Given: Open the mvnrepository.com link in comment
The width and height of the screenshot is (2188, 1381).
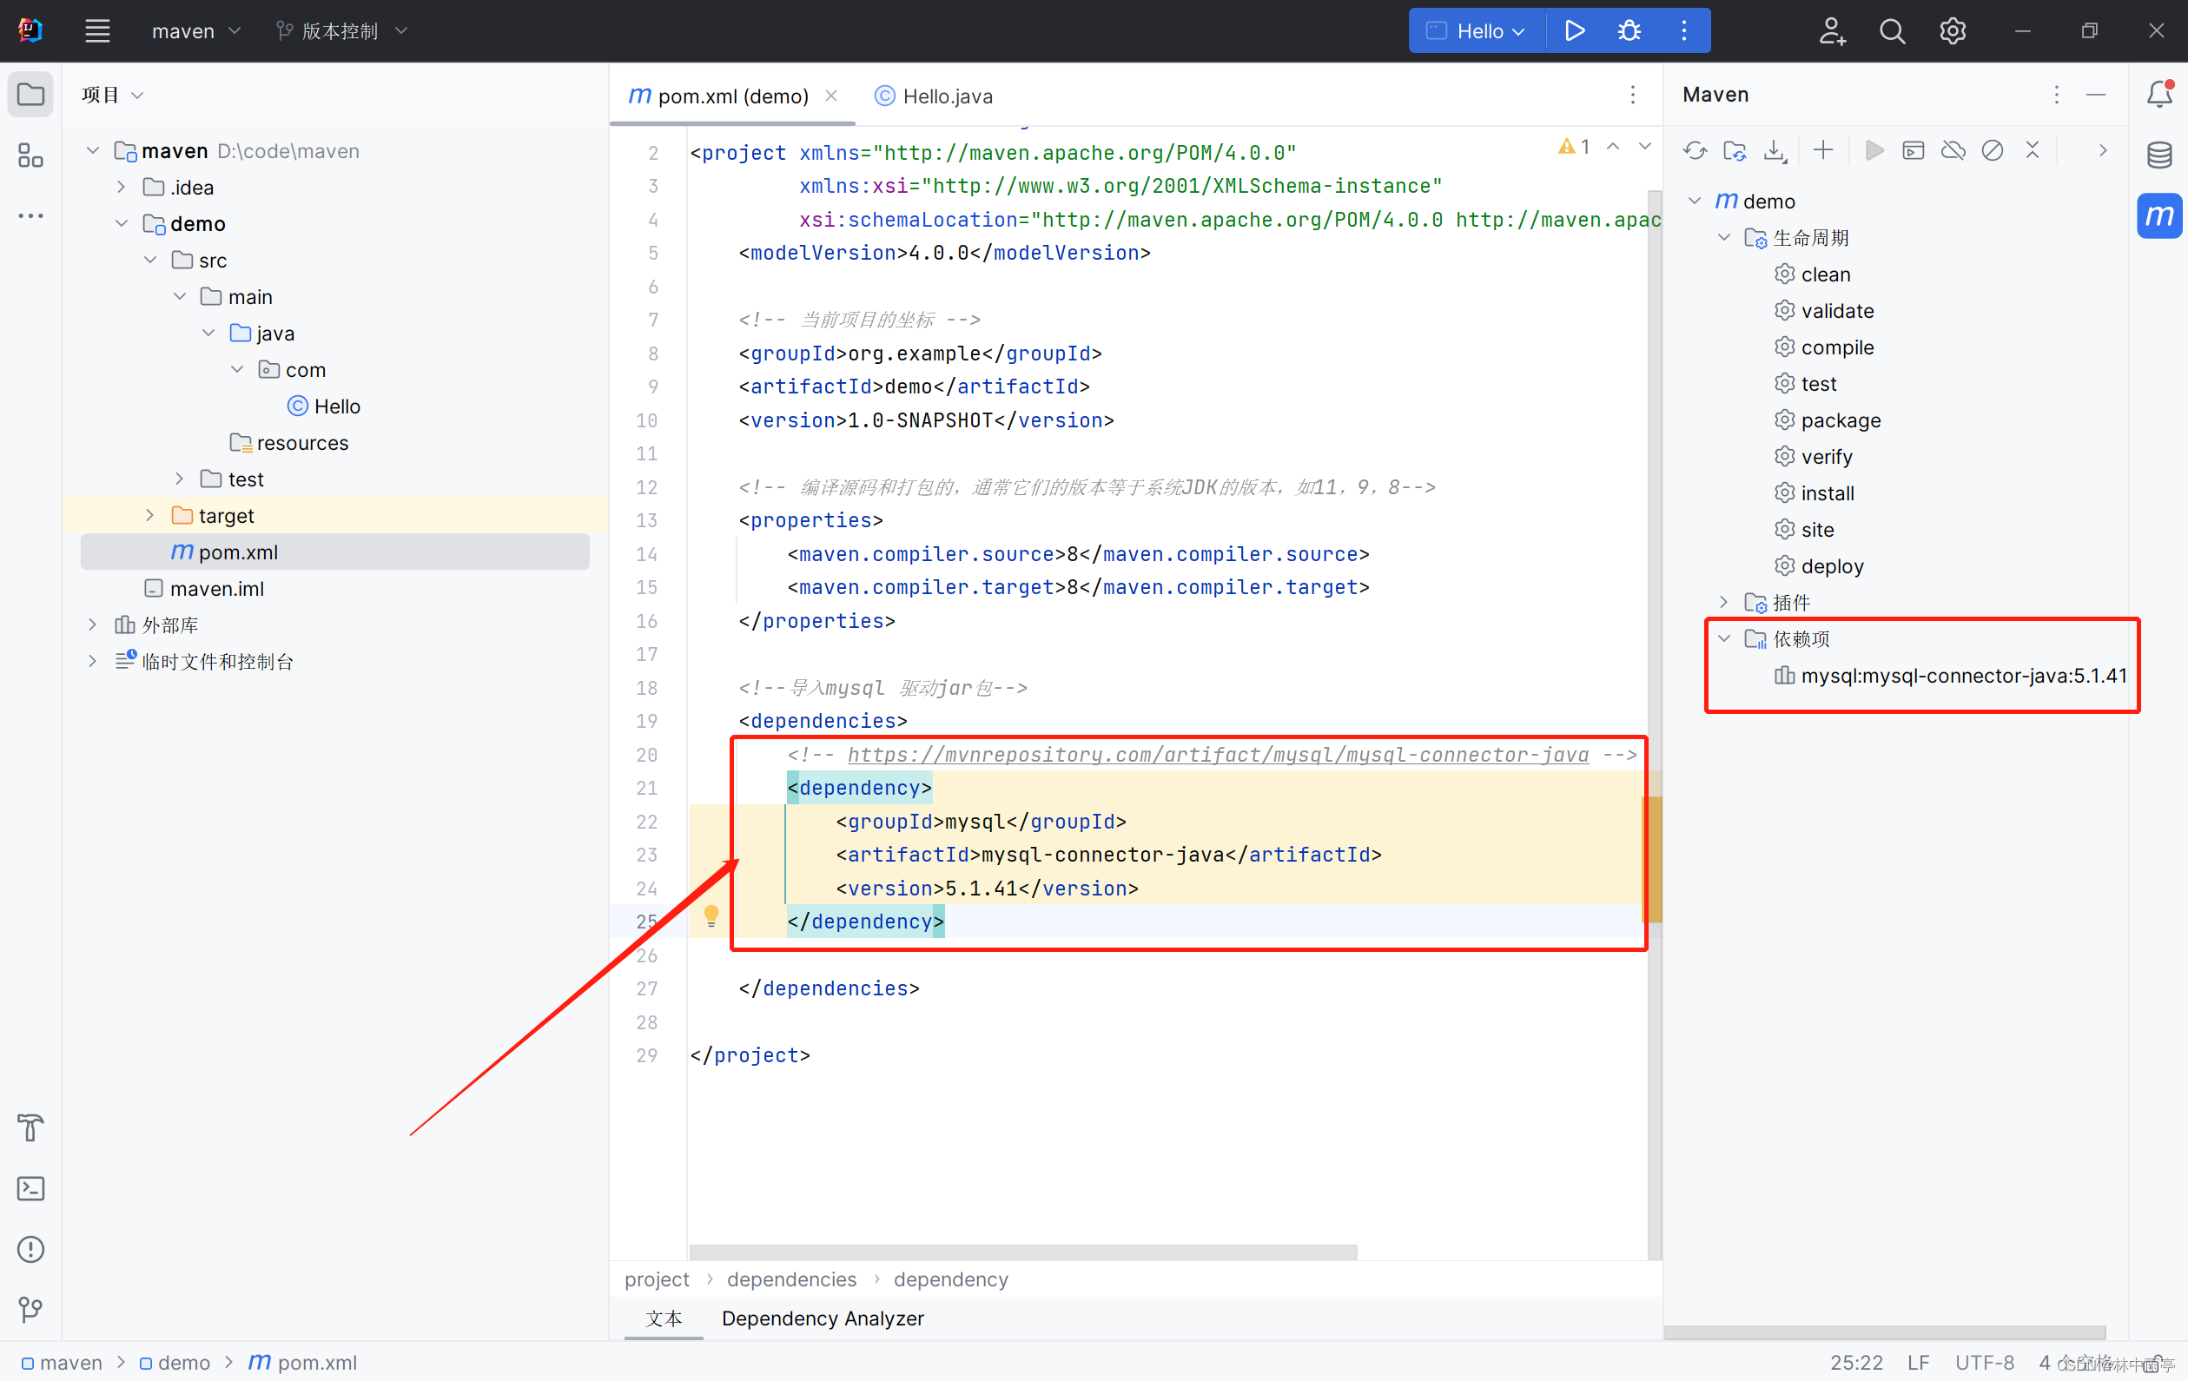Looking at the screenshot, I should point(1218,754).
